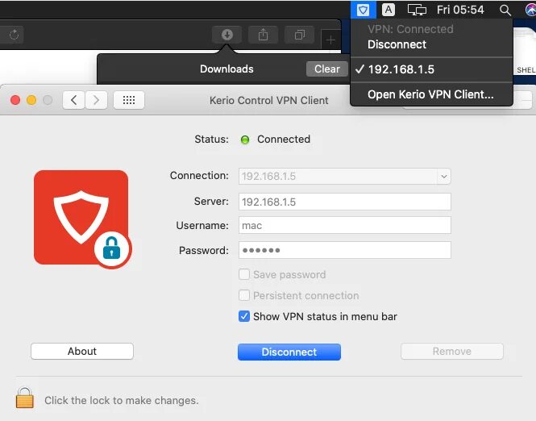Click the menu bar clock Fri 05:54

460,10
